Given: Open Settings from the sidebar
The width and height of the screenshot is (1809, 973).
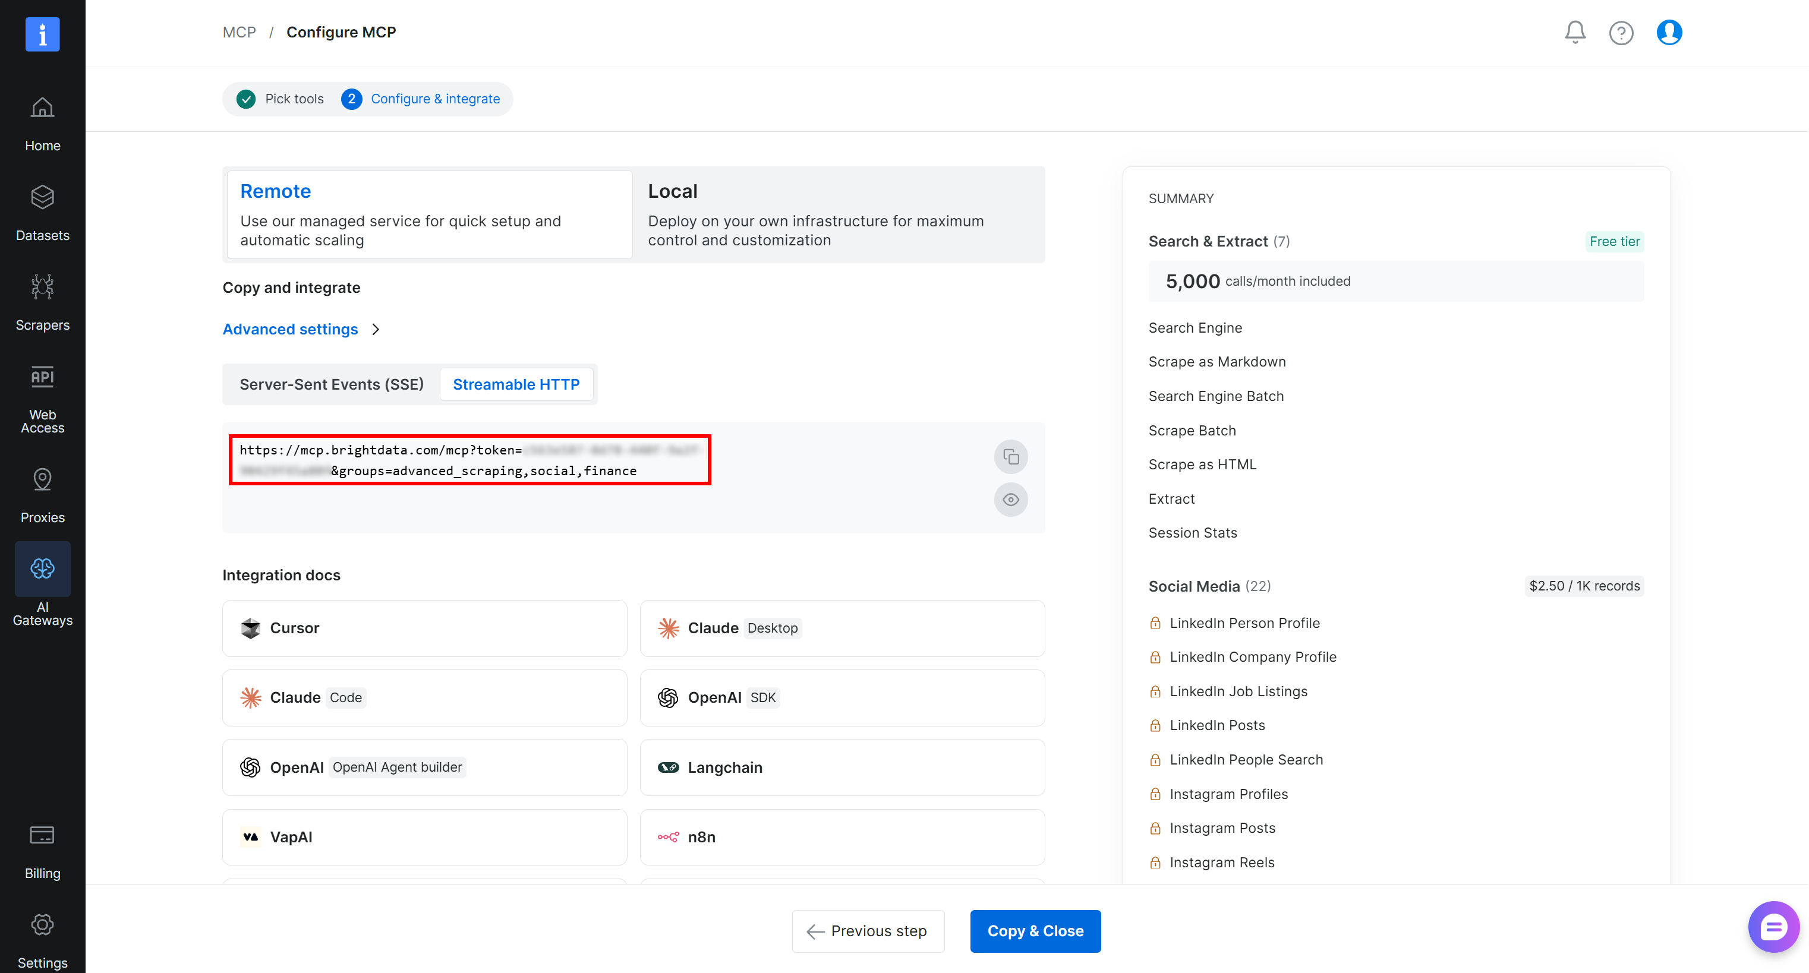Looking at the screenshot, I should tap(42, 942).
